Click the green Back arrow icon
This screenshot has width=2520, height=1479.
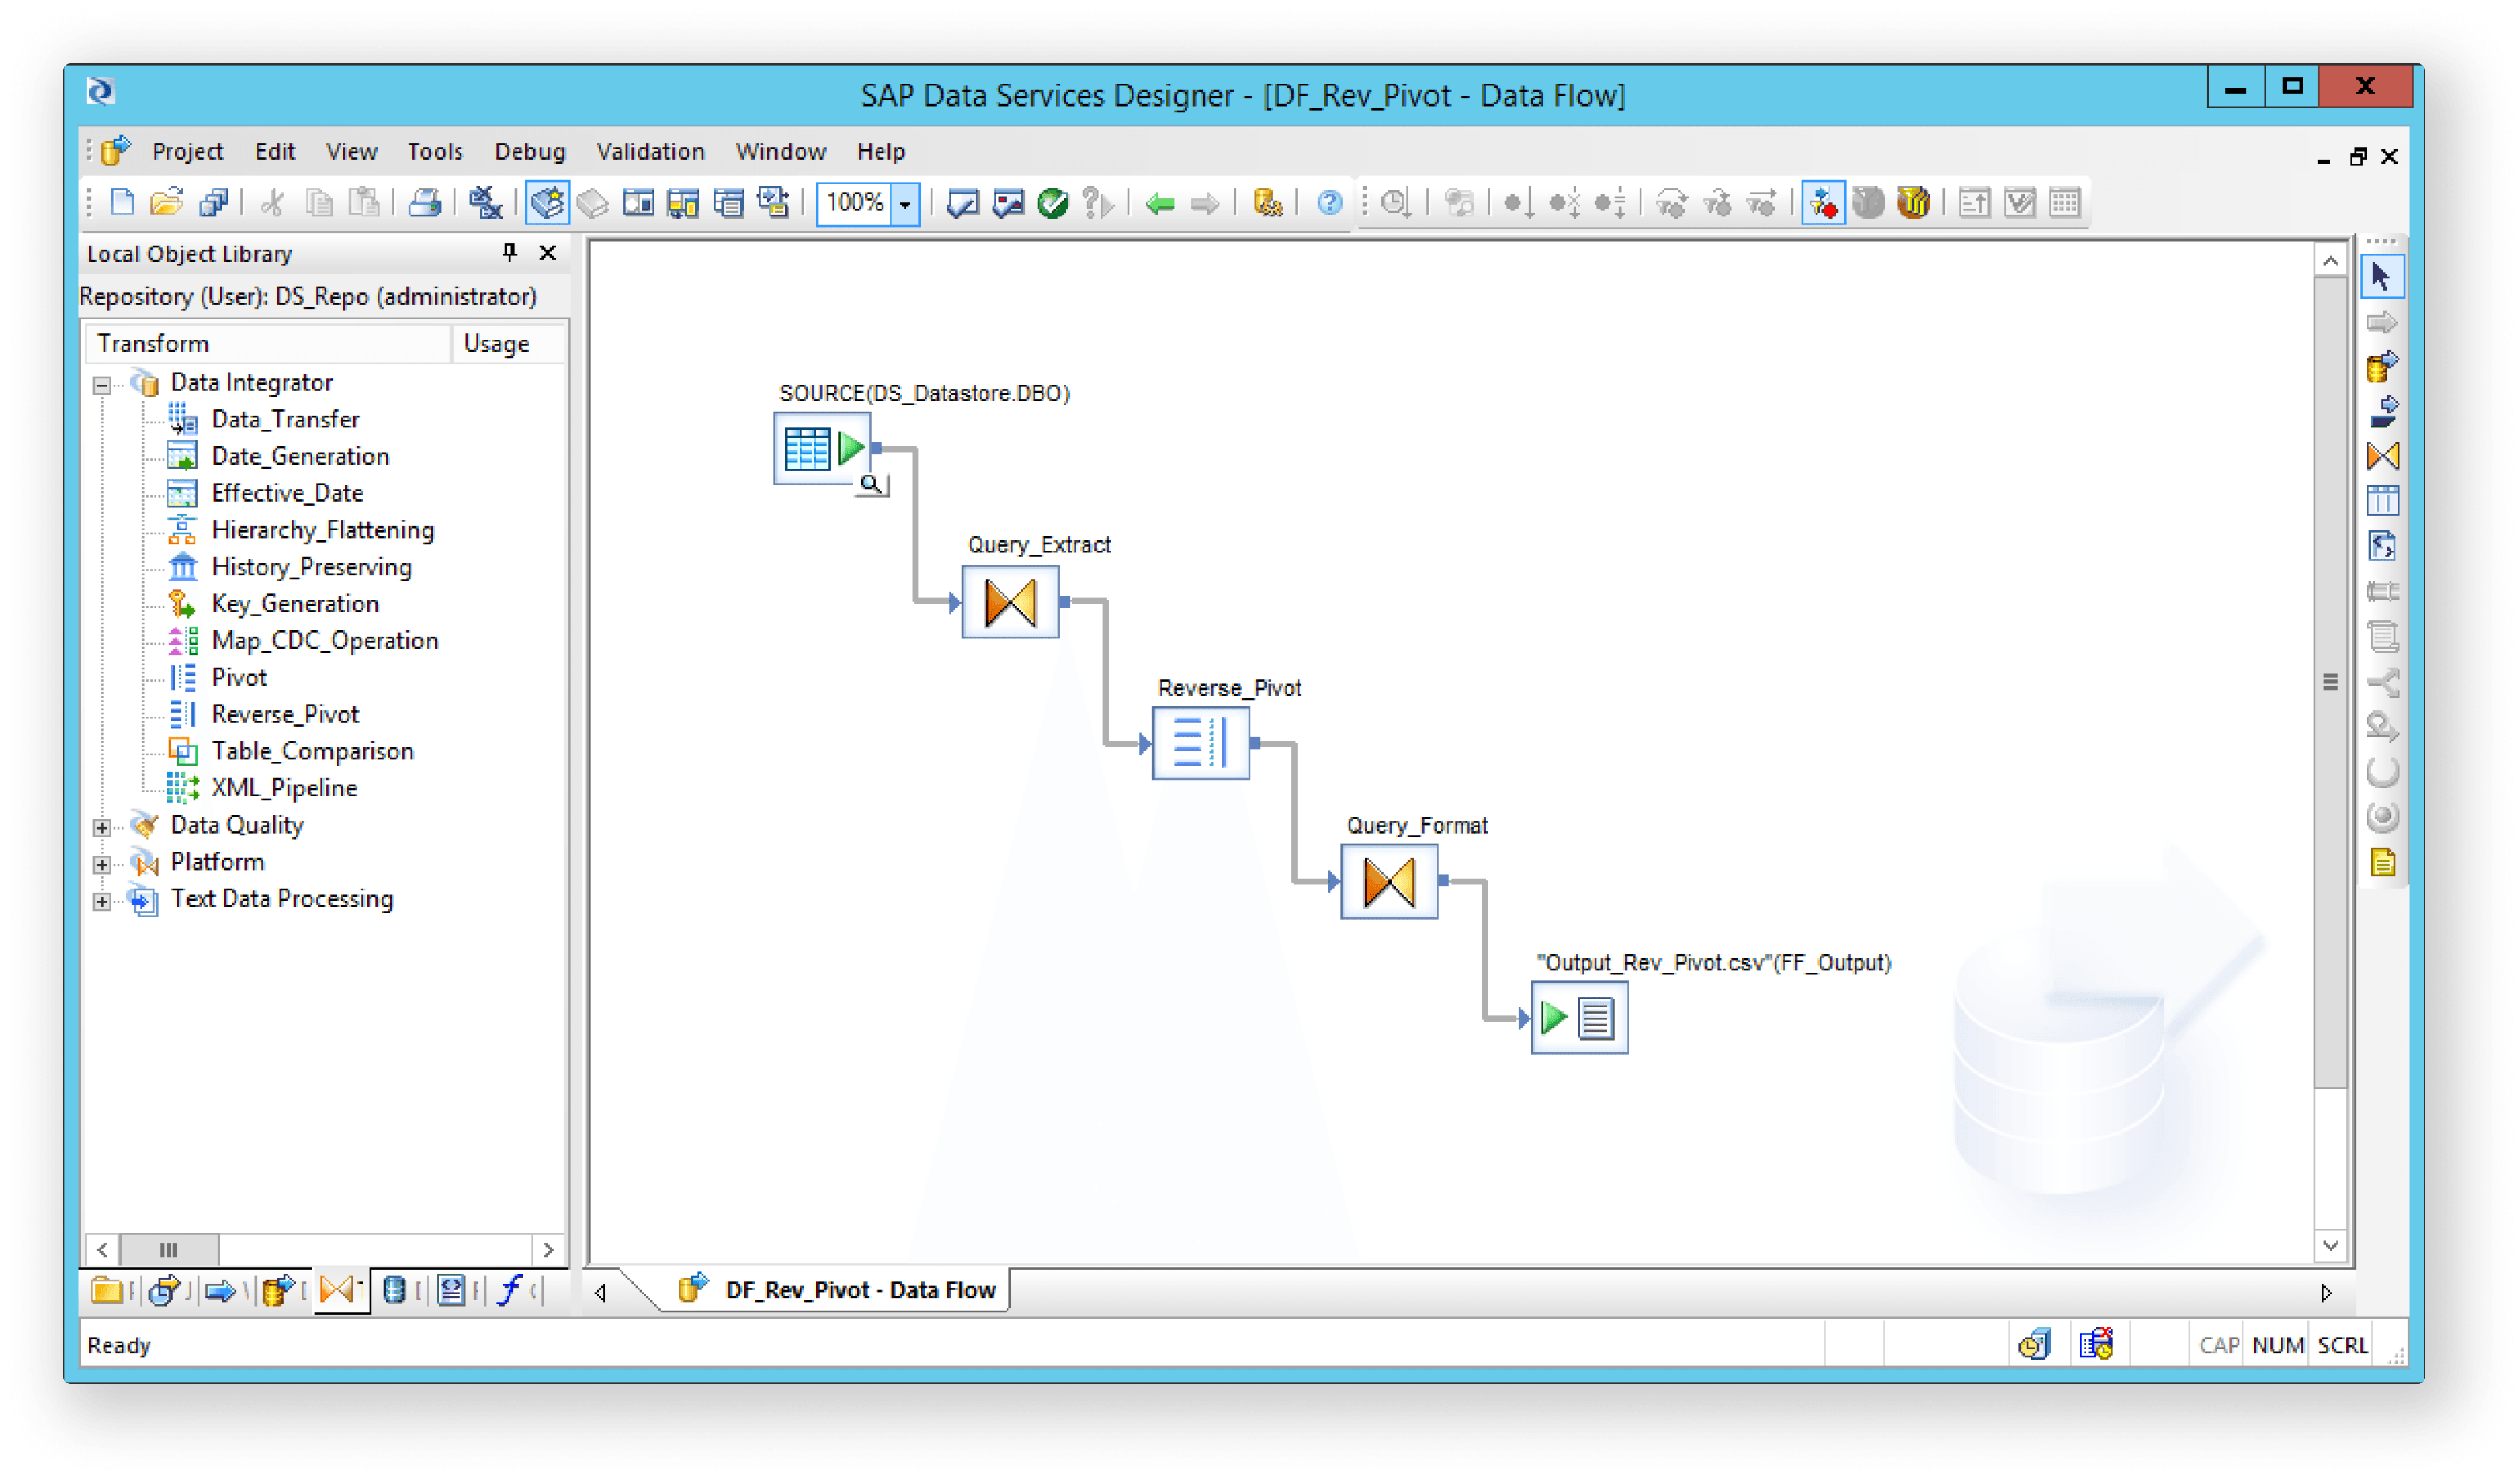(x=1160, y=204)
